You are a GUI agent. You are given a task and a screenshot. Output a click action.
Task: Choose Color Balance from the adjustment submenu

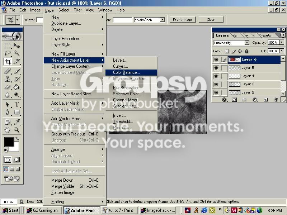click(131, 73)
